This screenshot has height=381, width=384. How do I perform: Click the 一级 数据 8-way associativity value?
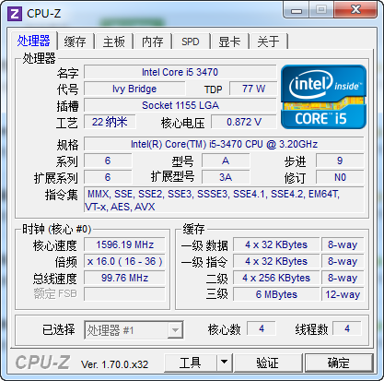[343, 244]
